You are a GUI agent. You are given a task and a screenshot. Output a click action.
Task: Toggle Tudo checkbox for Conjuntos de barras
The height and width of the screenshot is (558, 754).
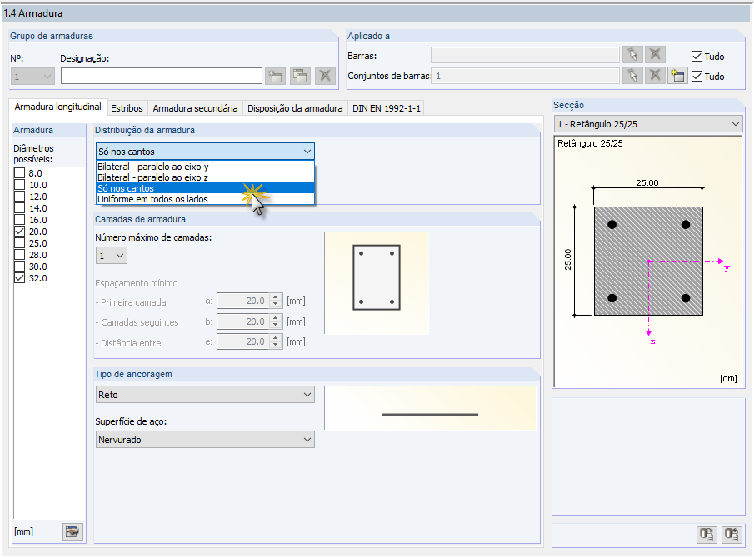coord(697,76)
